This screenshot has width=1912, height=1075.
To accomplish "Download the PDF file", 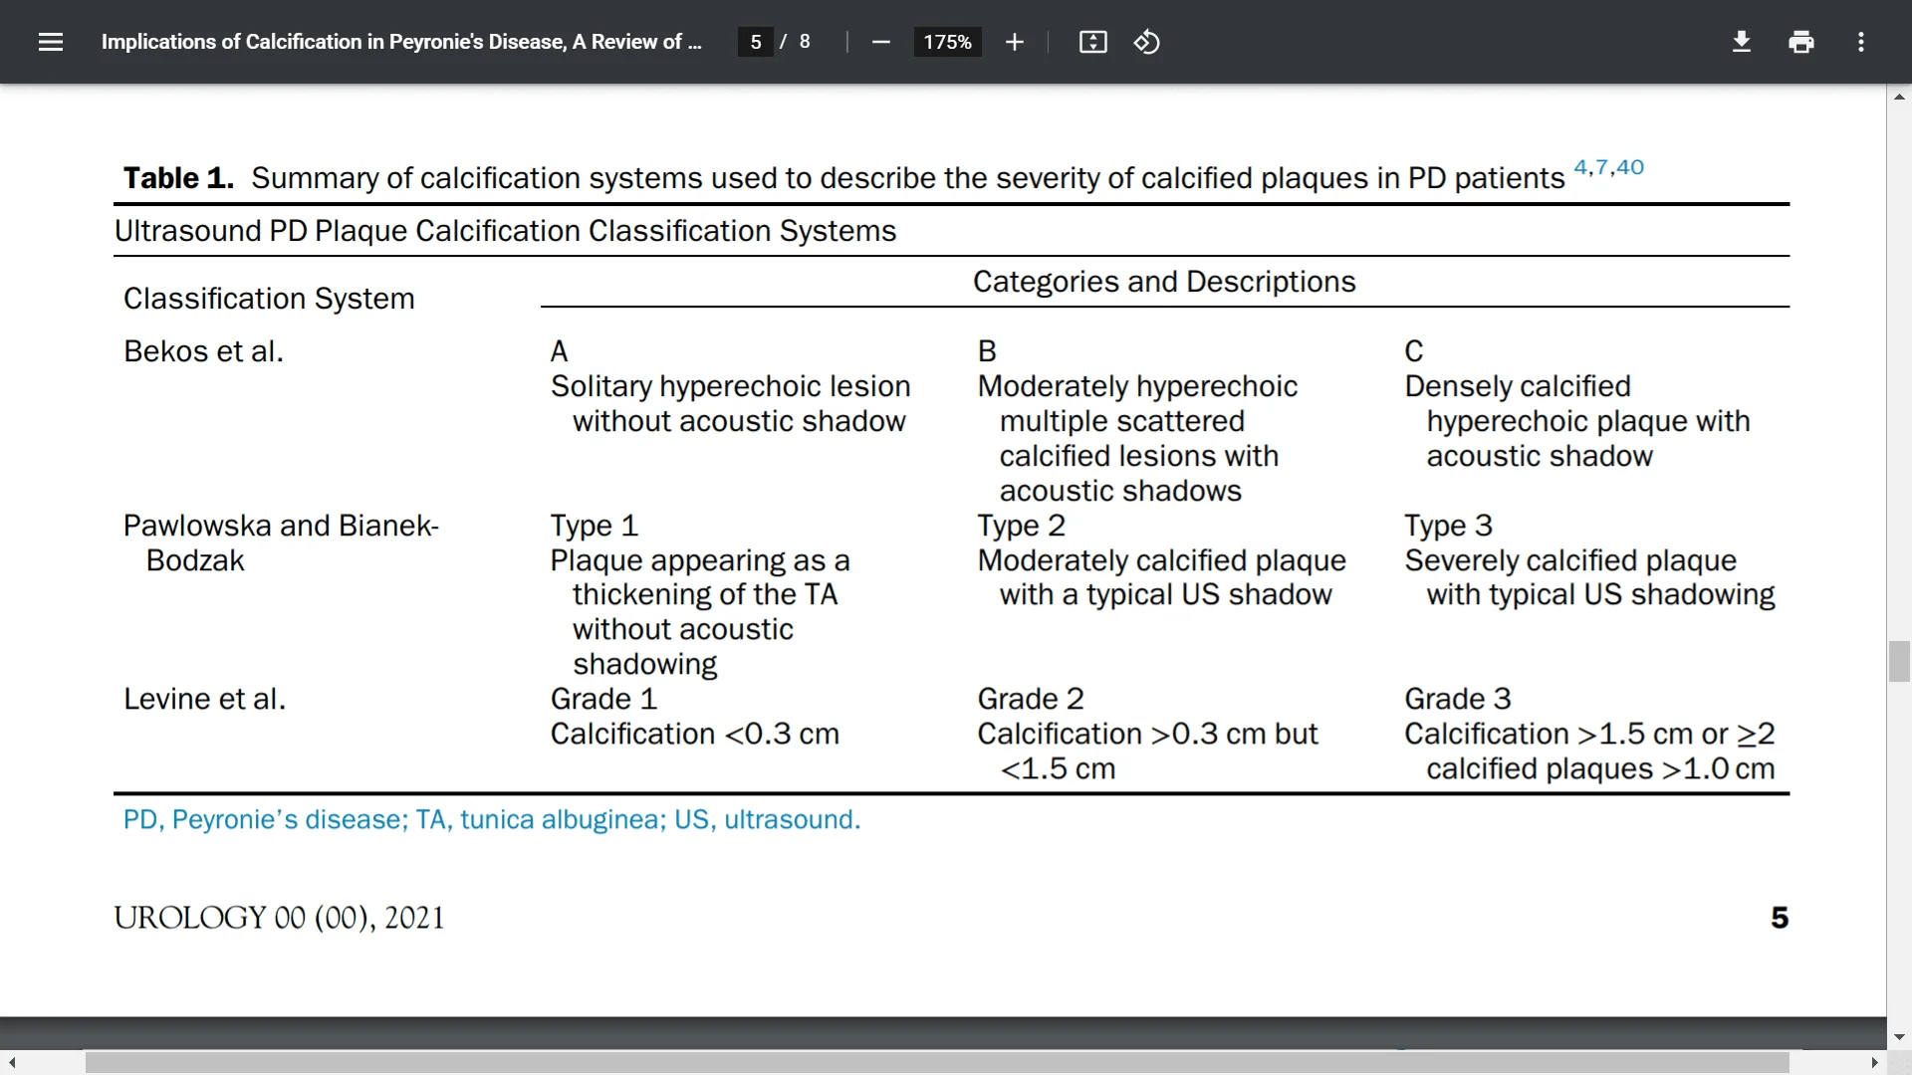I will [1742, 42].
